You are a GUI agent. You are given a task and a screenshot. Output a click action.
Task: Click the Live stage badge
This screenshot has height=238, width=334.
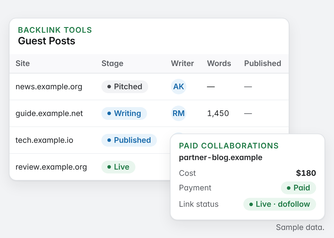click(118, 167)
